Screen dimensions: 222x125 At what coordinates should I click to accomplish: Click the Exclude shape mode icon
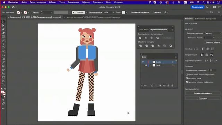157,38
